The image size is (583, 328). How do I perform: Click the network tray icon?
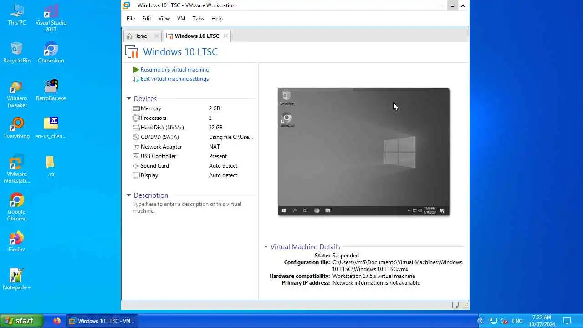coord(493,321)
